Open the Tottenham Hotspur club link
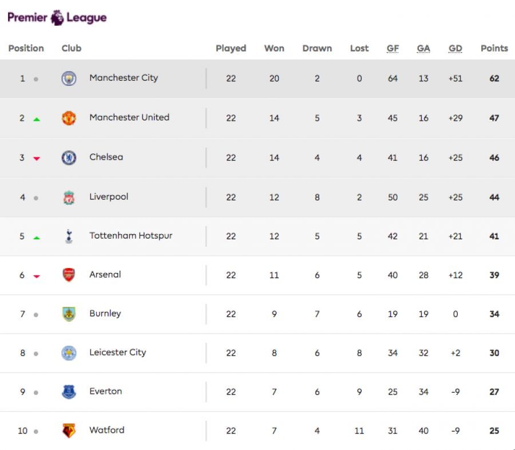Screen dimensions: 515x450 [130, 236]
